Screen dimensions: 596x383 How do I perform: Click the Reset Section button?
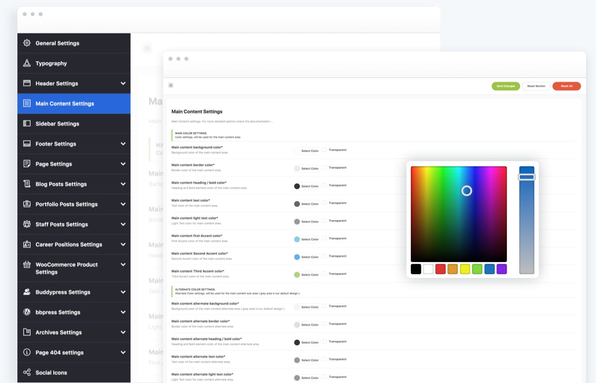point(536,86)
